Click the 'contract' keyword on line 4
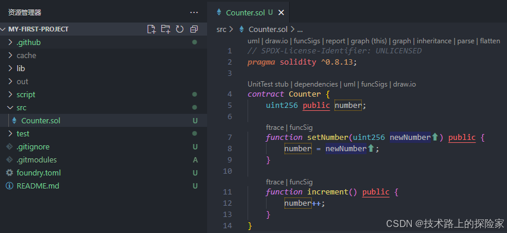 tap(266, 94)
